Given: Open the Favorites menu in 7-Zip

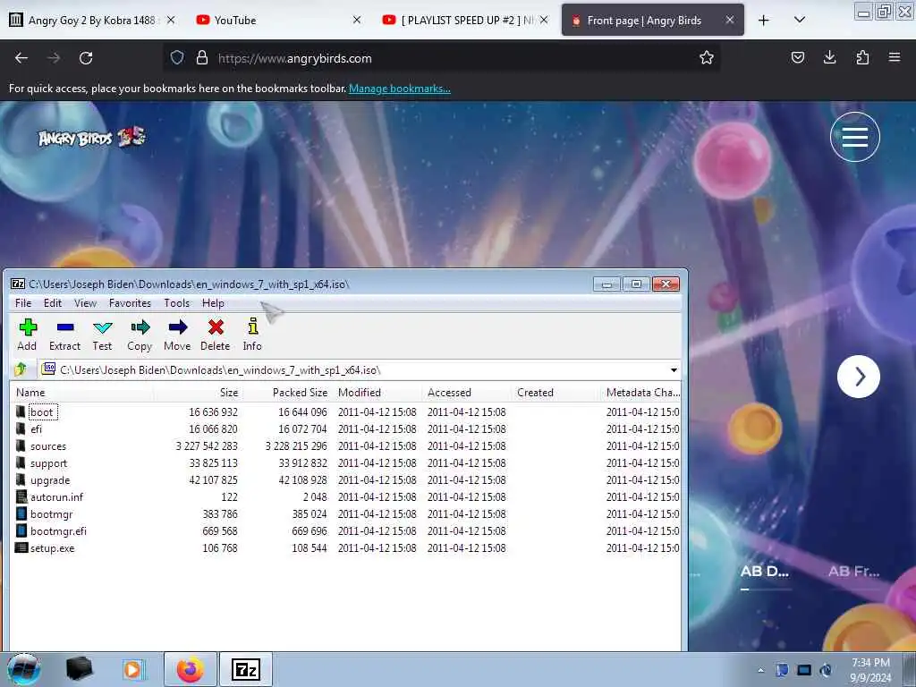Looking at the screenshot, I should click(x=131, y=303).
